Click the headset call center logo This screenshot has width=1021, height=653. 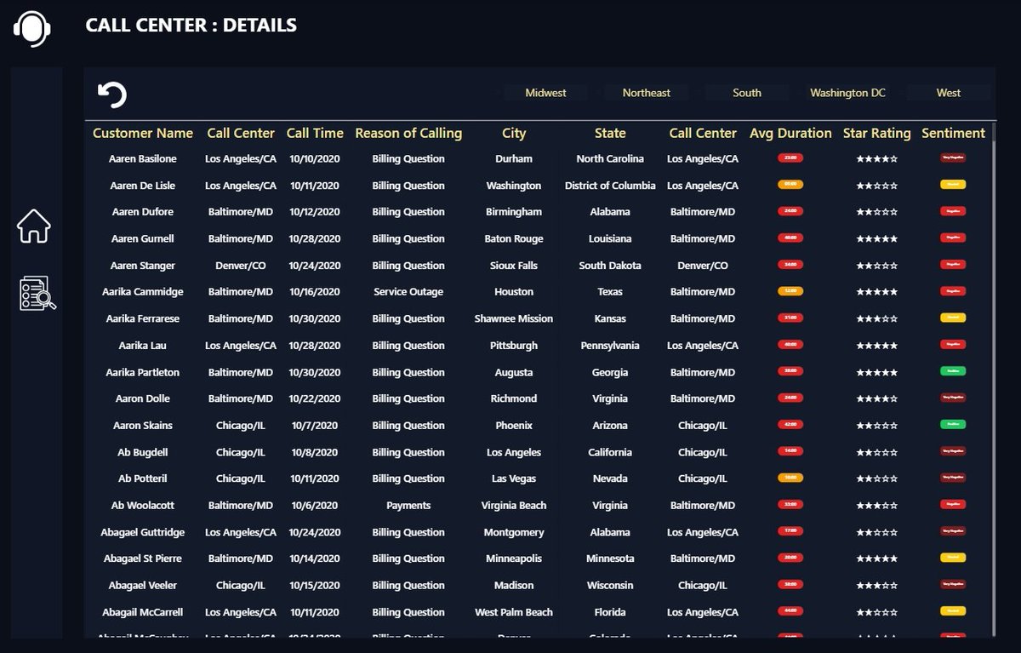(x=31, y=29)
